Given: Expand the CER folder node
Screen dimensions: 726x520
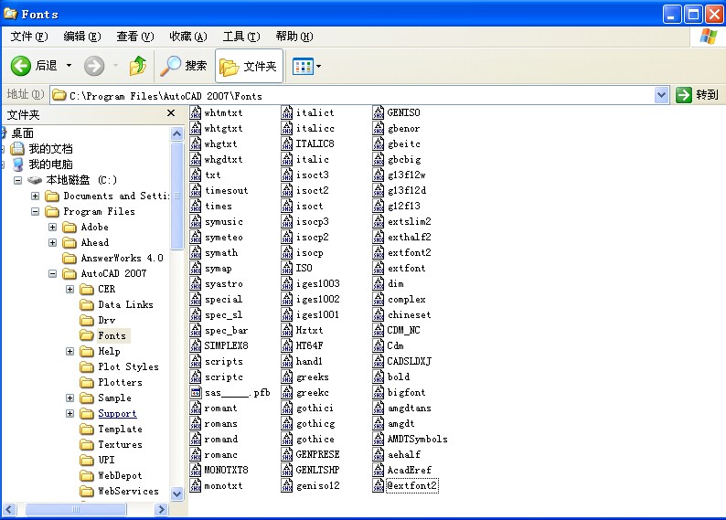Looking at the screenshot, I should 69,289.
